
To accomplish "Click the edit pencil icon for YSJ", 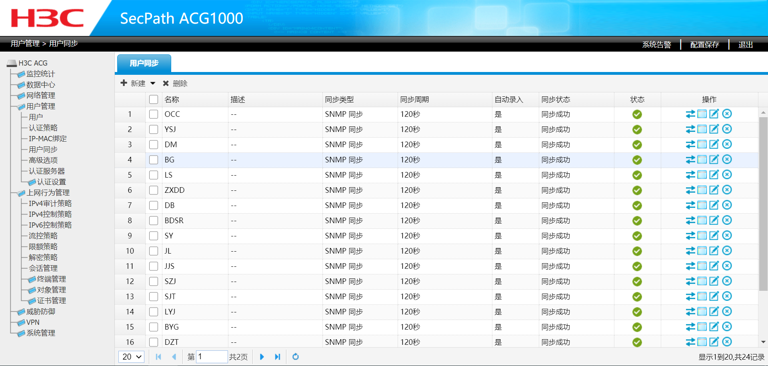I will tap(714, 129).
